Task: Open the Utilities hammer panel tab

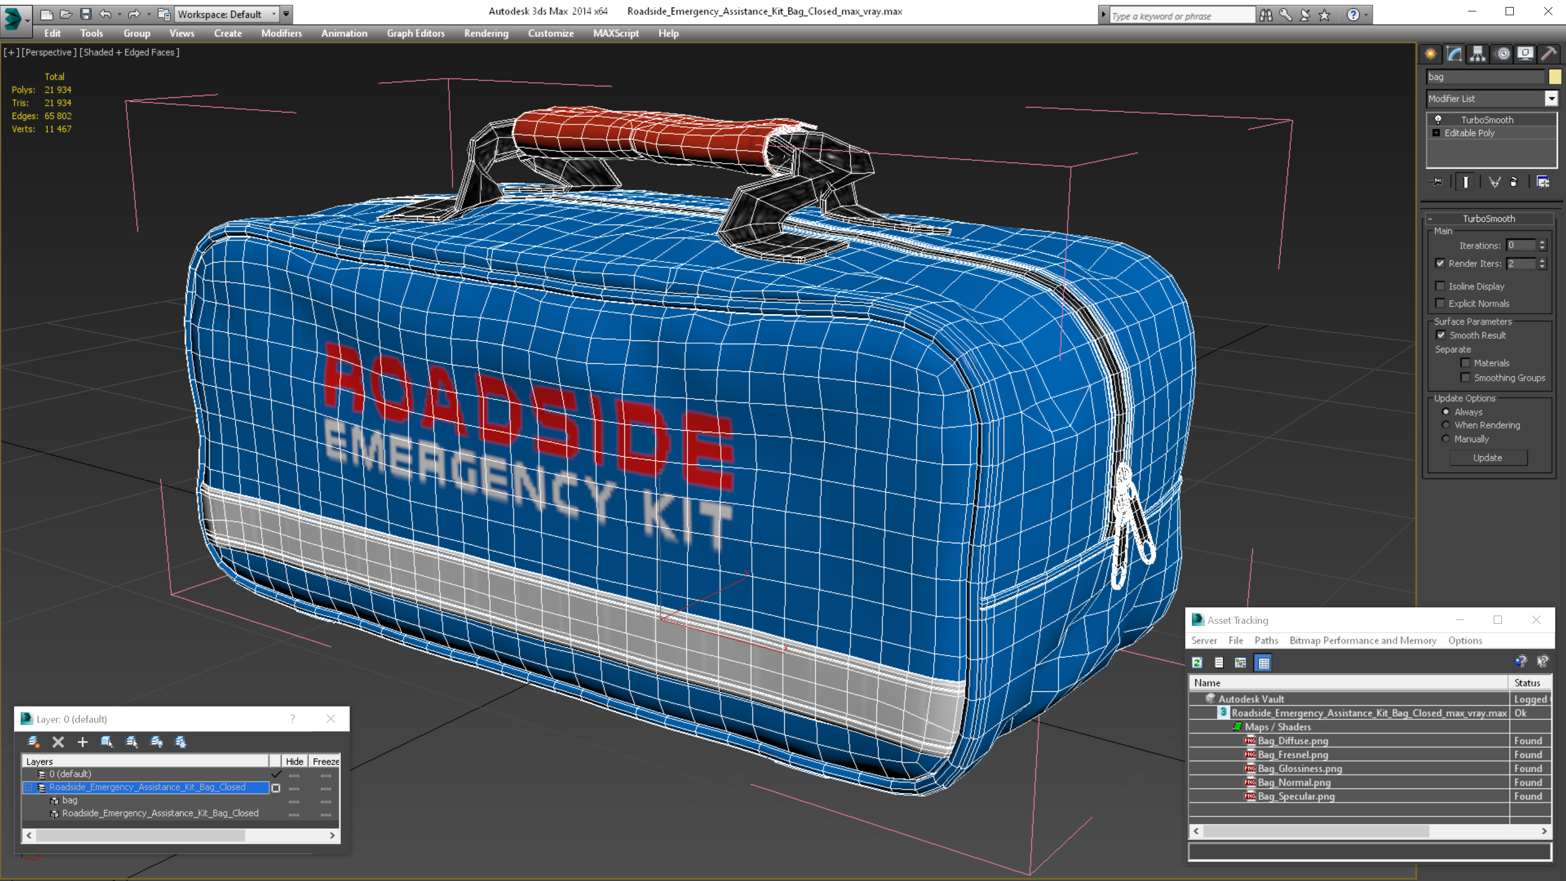Action: 1549,53
